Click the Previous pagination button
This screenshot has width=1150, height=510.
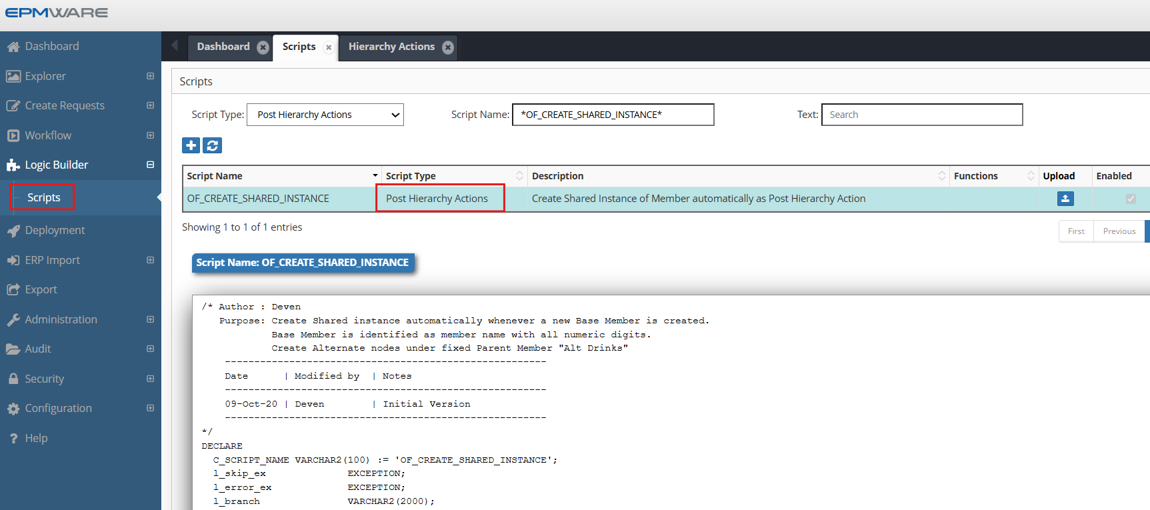coord(1119,231)
